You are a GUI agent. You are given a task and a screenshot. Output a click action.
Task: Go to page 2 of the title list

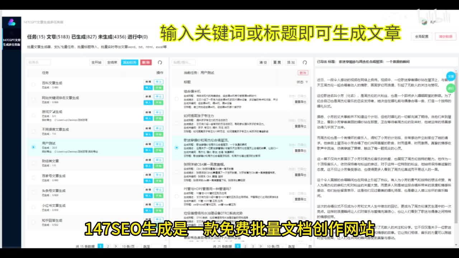click(245, 247)
